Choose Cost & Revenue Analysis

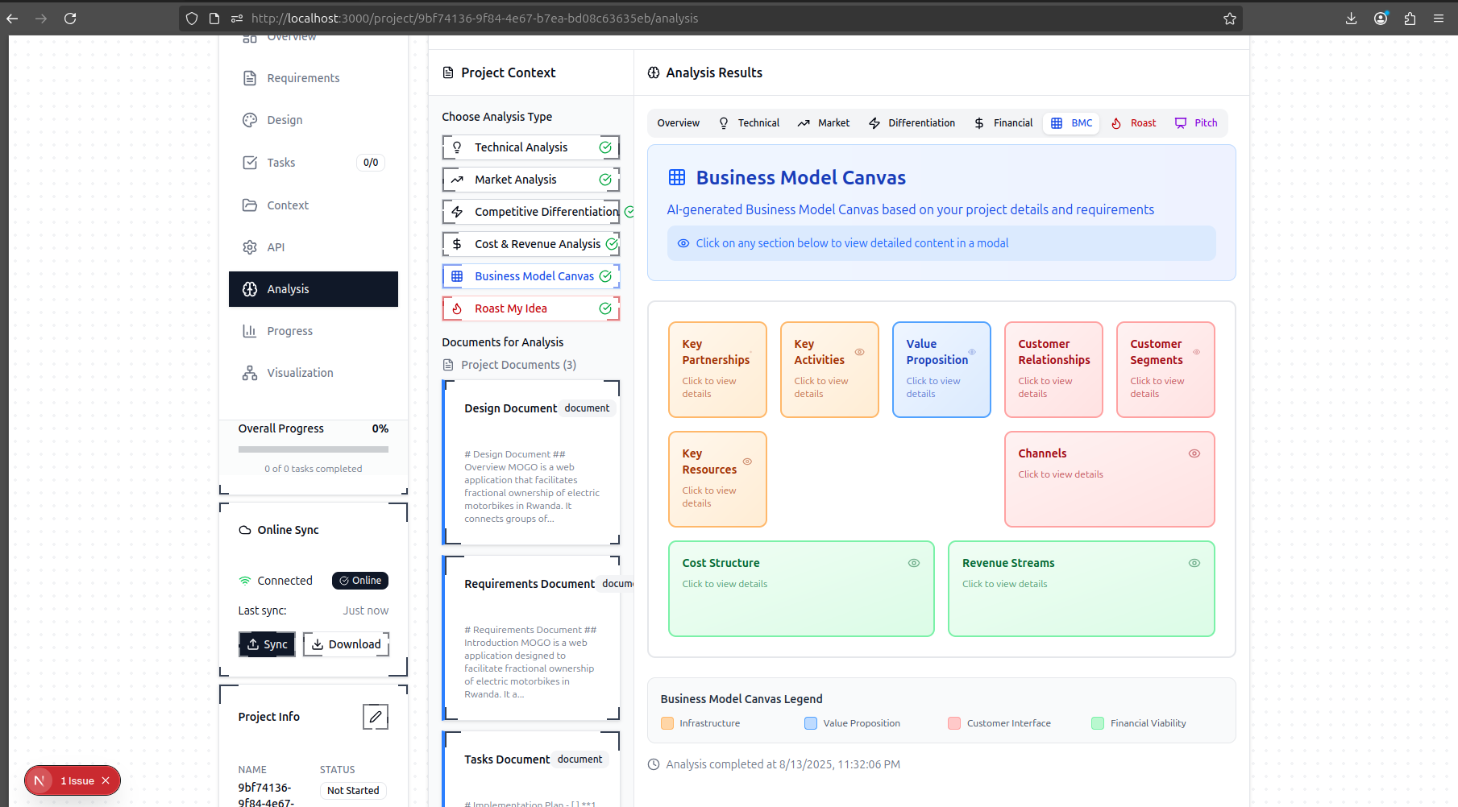[x=530, y=244]
